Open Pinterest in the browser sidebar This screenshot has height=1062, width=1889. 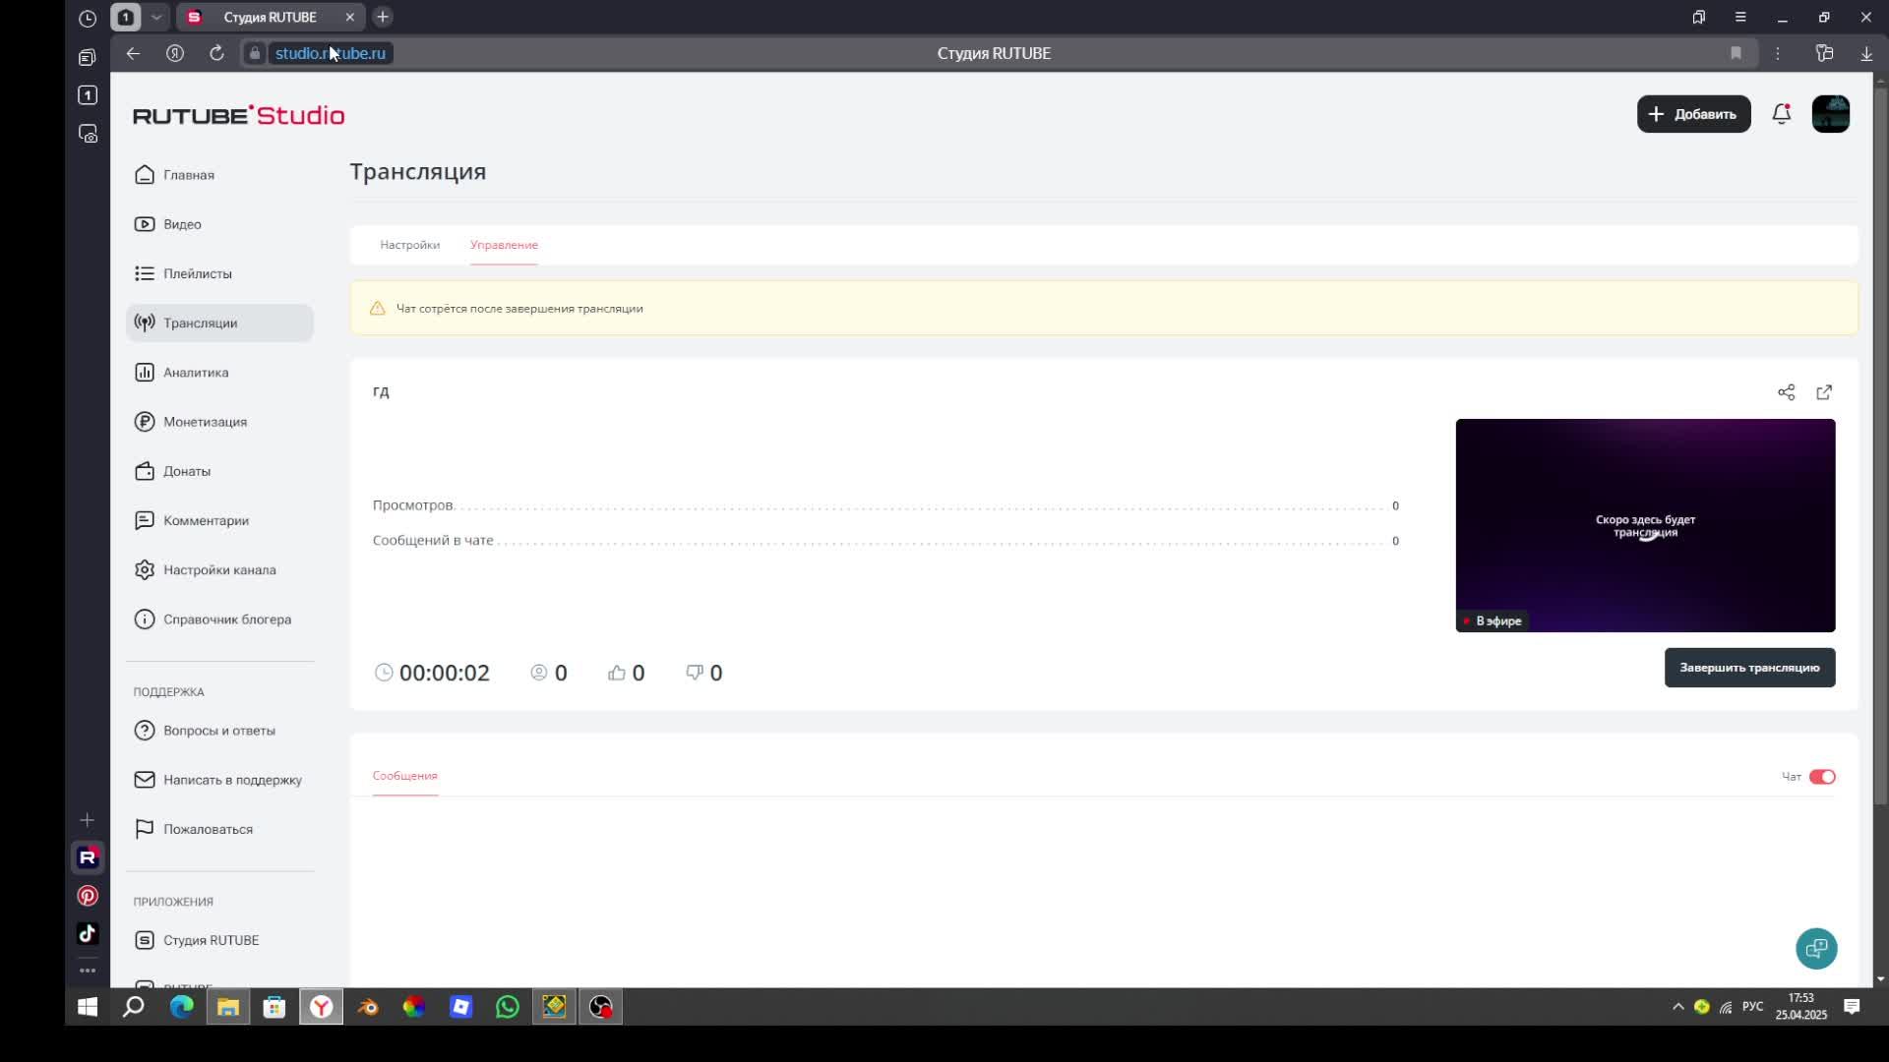click(x=88, y=896)
